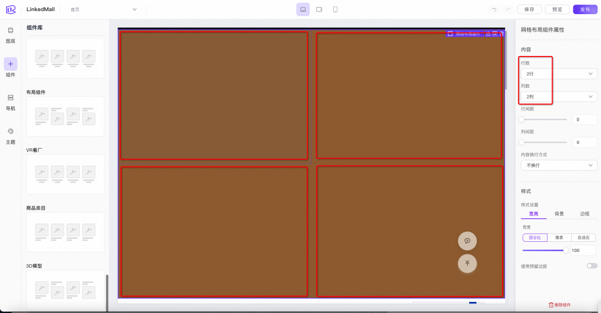Open the 导航 navigation sidebar icon
Screen dimensions: 601x313
(x=11, y=97)
